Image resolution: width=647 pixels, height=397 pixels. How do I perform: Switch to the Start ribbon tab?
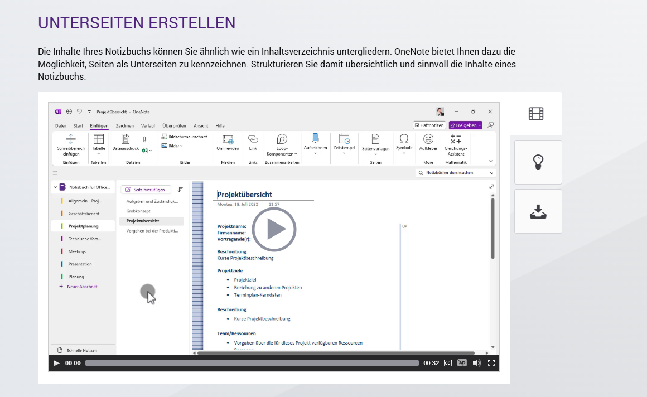point(78,126)
